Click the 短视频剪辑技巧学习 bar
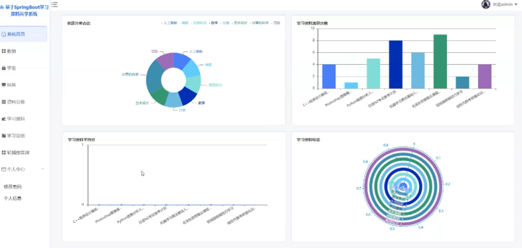 point(462,82)
